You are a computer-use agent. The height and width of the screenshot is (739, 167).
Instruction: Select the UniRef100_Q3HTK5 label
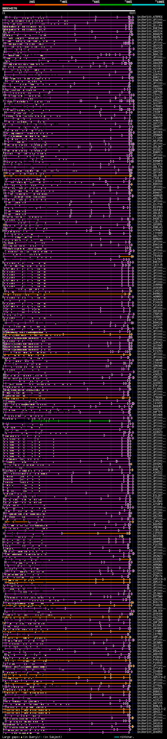(x=150, y=48)
